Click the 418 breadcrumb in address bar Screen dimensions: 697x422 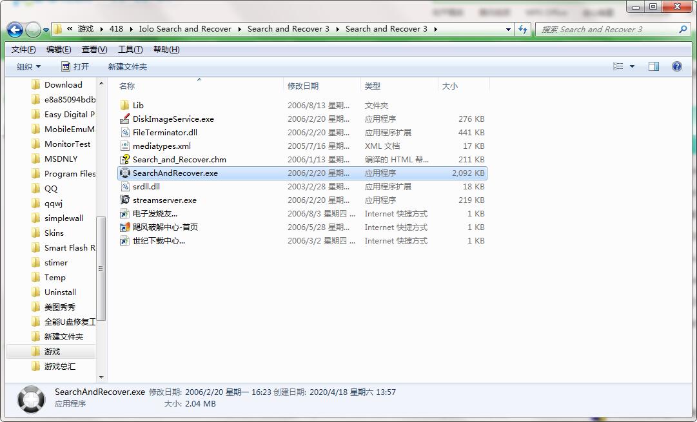pos(116,29)
